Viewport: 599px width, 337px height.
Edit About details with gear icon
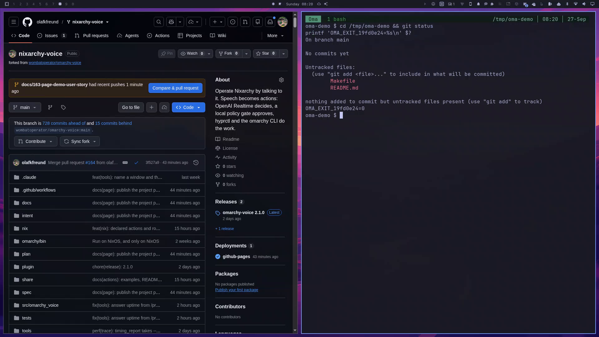(281, 80)
